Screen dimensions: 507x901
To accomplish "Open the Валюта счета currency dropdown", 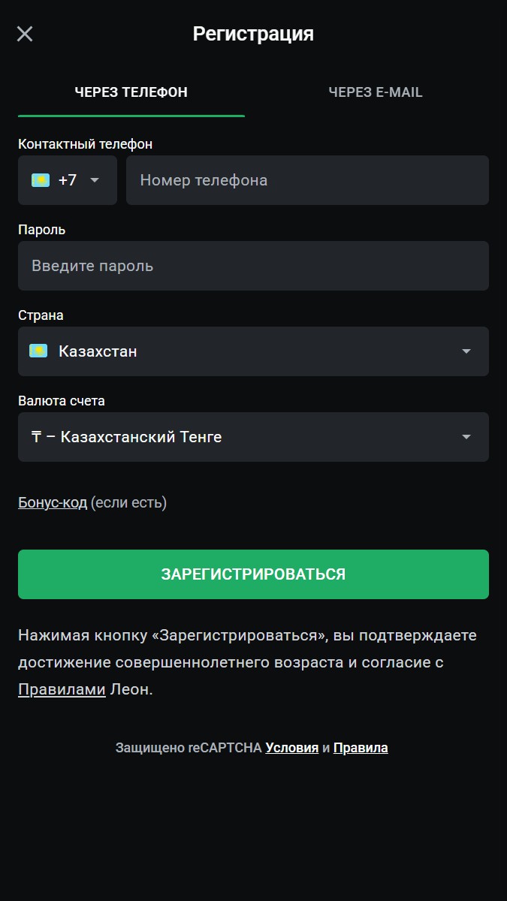I will (x=253, y=437).
